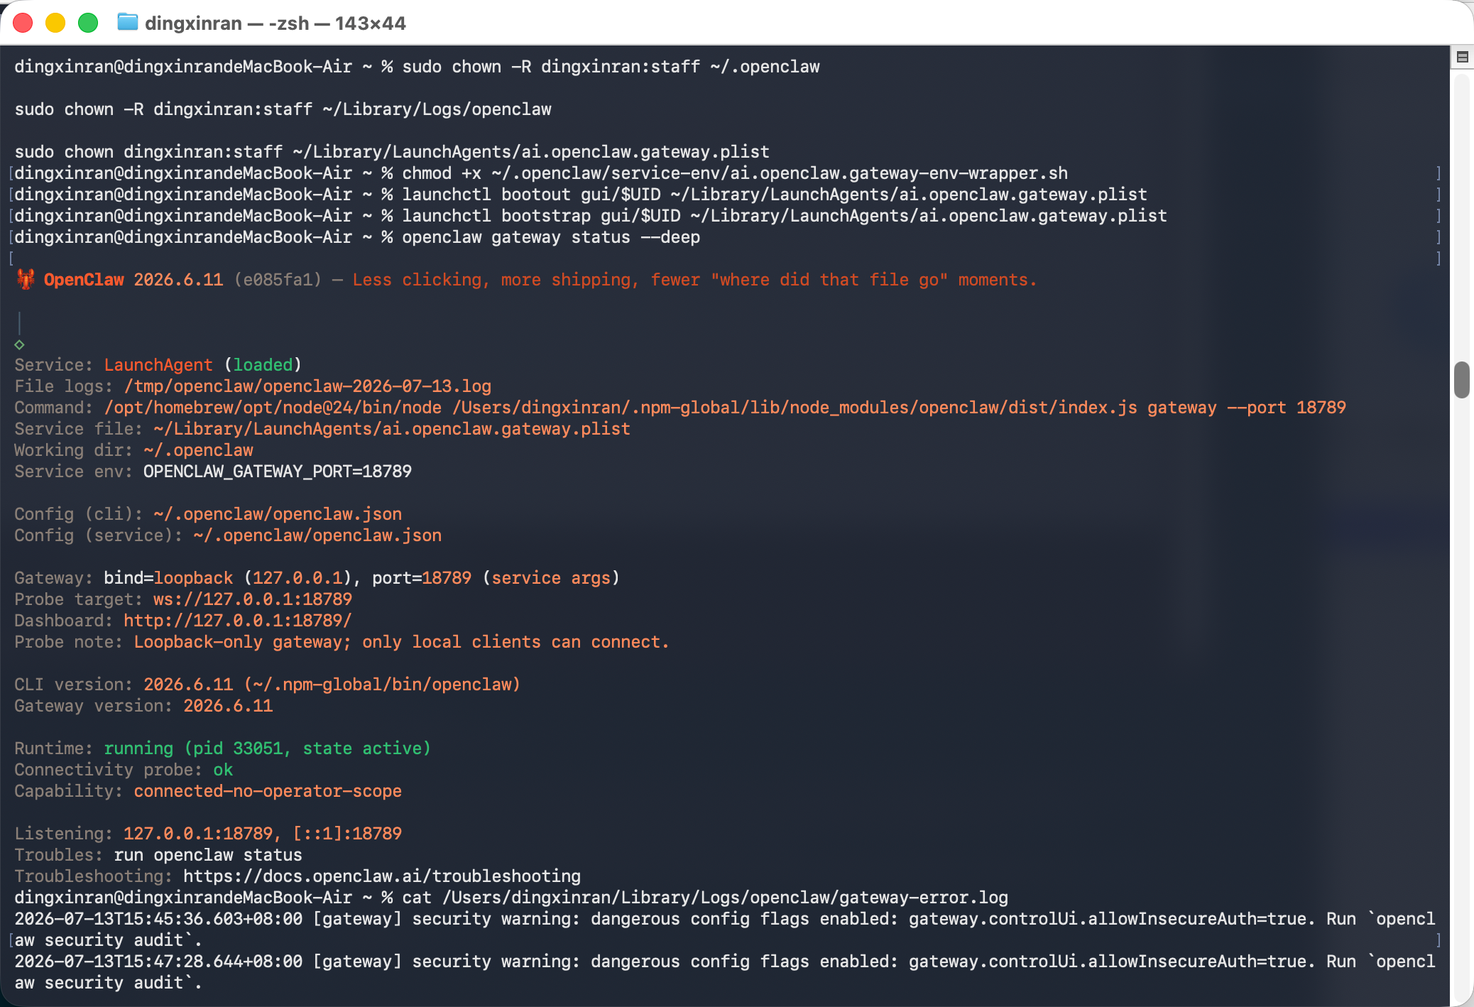This screenshot has height=1007, width=1474.
Task: Click the green diamond marker above Service line
Action: 19,344
